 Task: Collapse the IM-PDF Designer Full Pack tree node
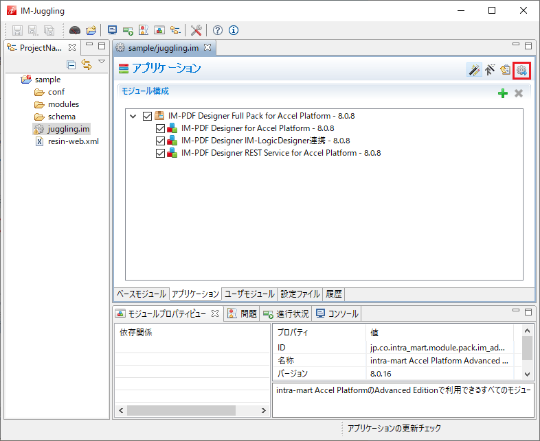click(133, 116)
